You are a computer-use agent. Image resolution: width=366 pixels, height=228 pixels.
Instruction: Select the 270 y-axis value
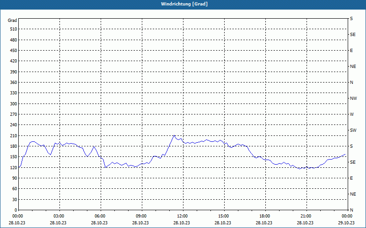[14, 114]
